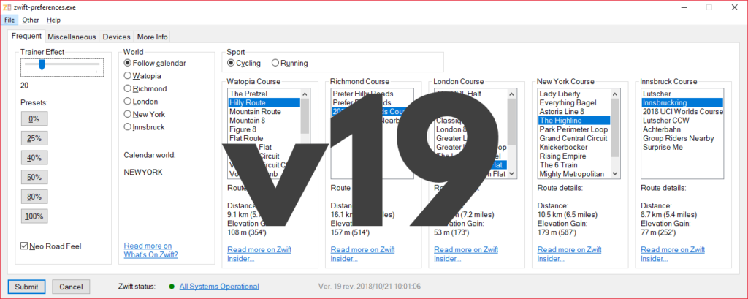Select The 6 Train route

[x=574, y=165]
